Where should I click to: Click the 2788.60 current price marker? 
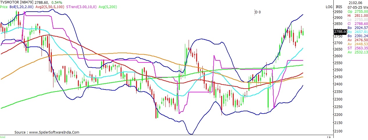tap(340, 31)
